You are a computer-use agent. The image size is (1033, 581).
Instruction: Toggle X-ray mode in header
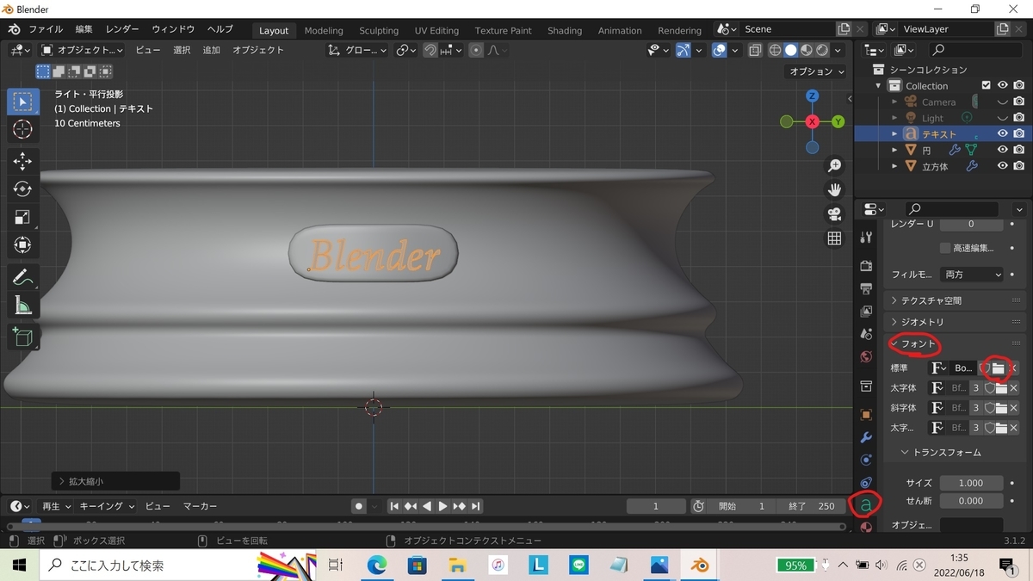755,50
